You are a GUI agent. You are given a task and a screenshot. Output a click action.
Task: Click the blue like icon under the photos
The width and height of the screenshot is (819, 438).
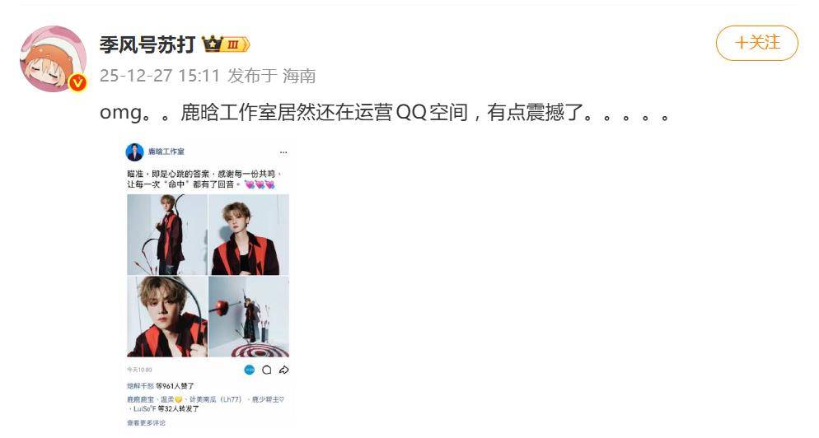(250, 370)
